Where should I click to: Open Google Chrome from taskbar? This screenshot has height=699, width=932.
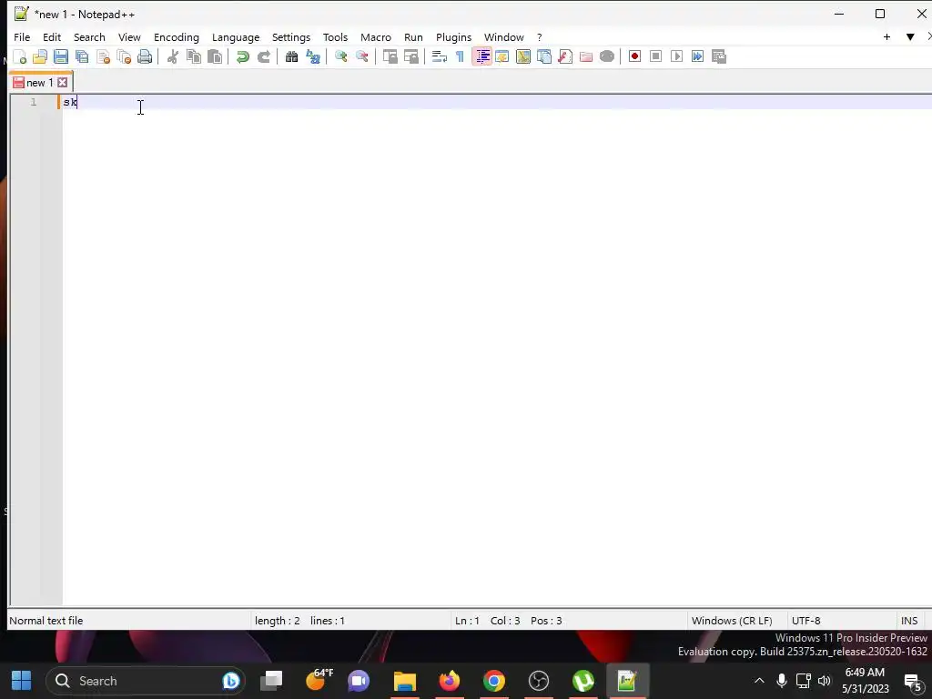click(x=493, y=681)
